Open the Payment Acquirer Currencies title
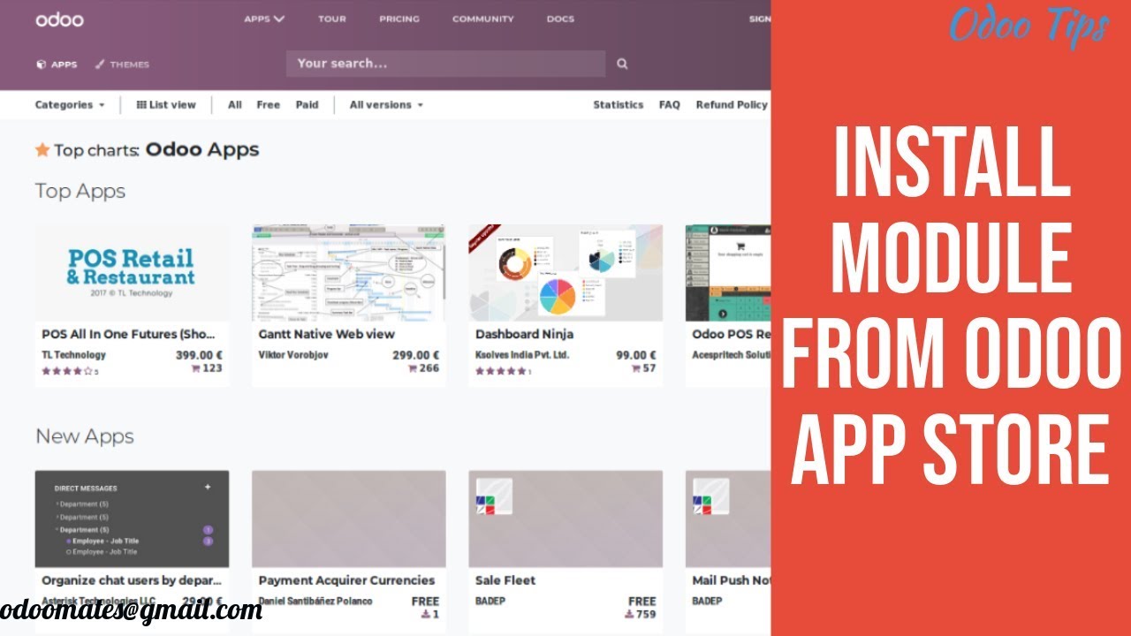The height and width of the screenshot is (636, 1131). (x=346, y=580)
